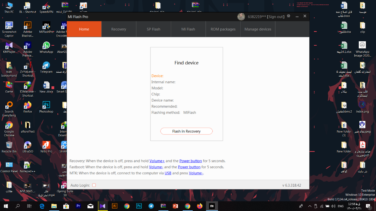Viewport: 376px width, 211px height.
Task: Select Control Panel desktop icon
Action: (x=9, y=167)
